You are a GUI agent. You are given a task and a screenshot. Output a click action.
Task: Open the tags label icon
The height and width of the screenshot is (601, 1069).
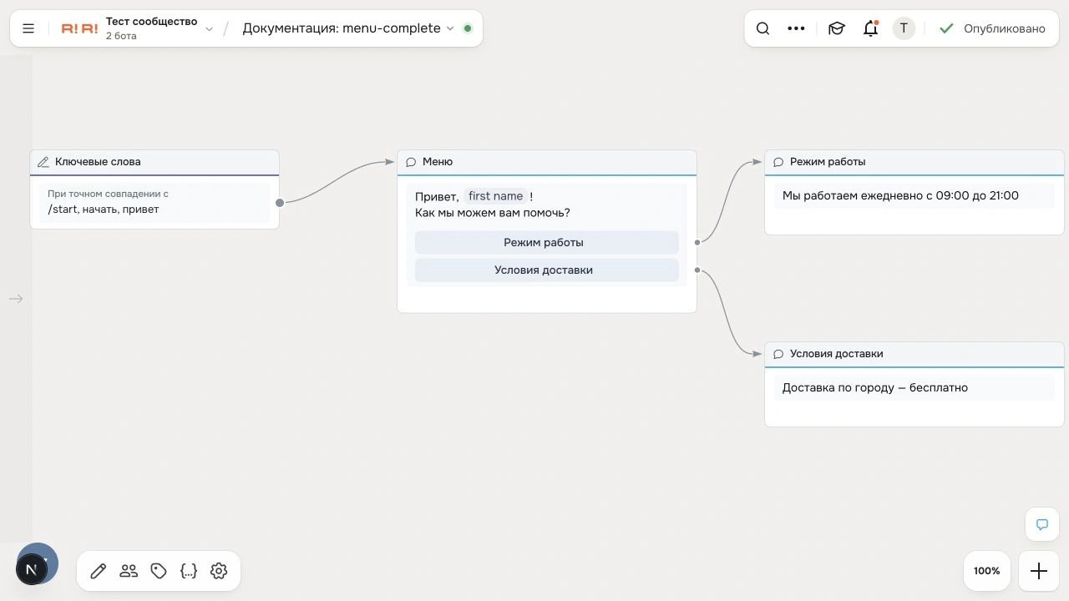pyautogui.click(x=159, y=571)
